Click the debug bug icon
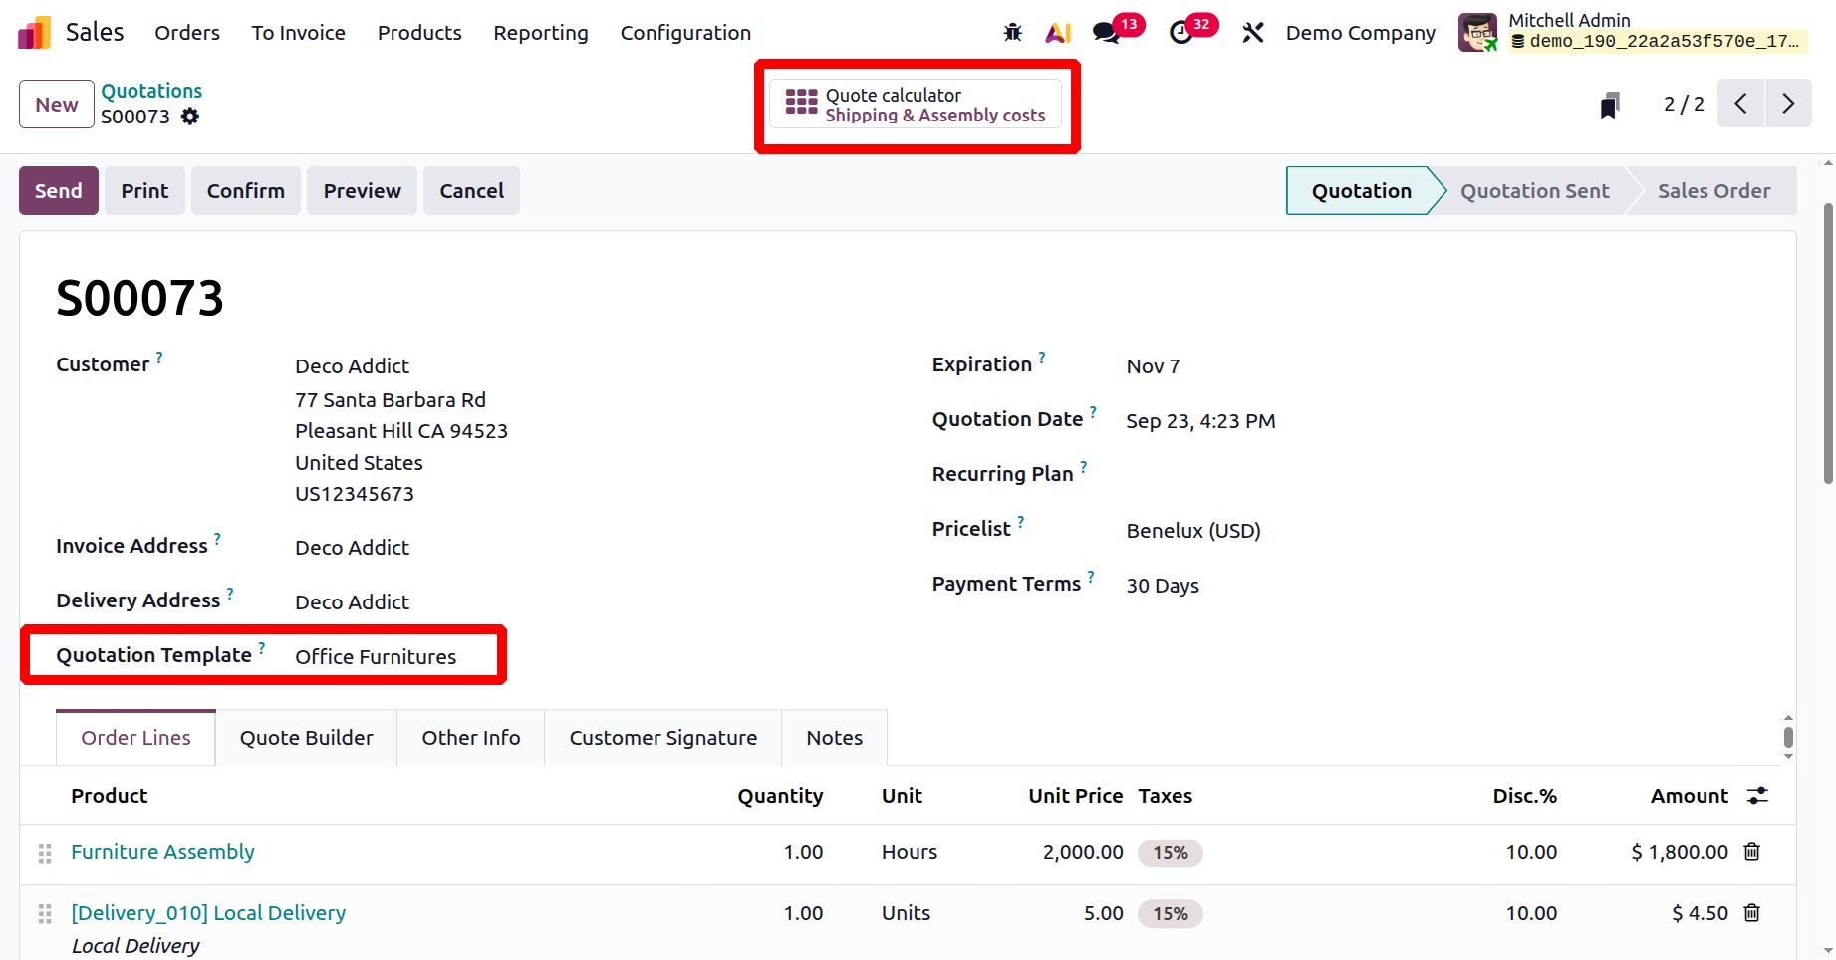Screen dimensions: 1836x960 point(1012,33)
